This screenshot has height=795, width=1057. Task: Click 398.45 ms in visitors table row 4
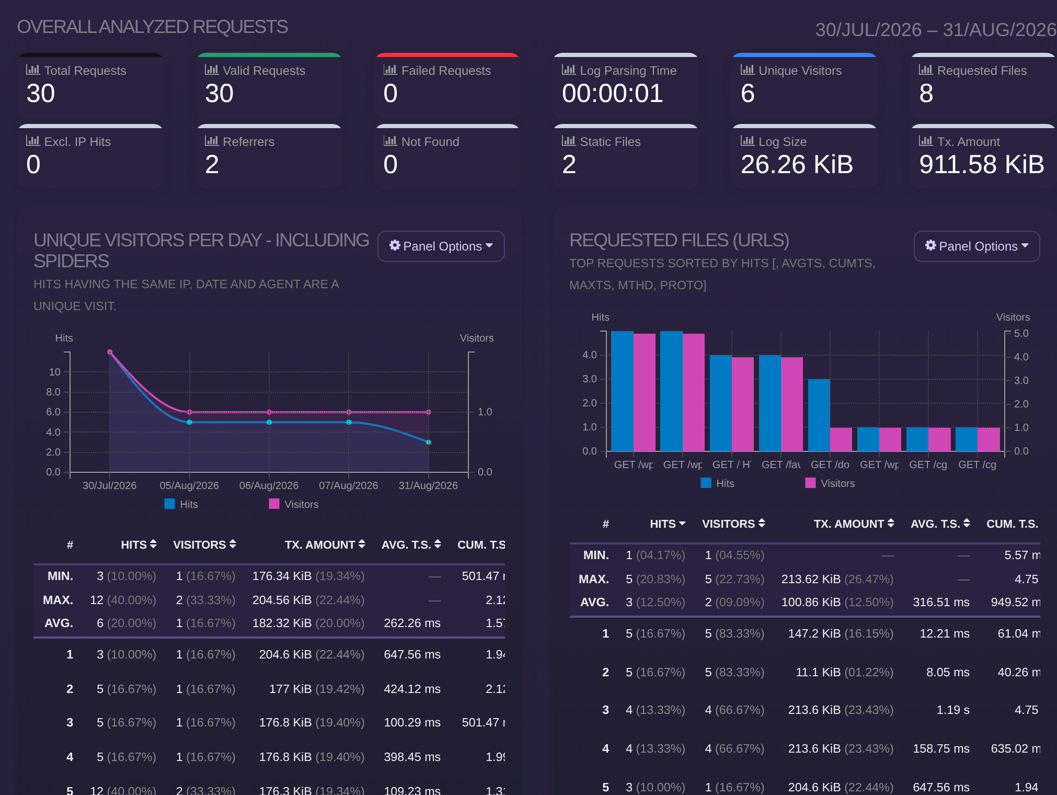[x=412, y=757]
